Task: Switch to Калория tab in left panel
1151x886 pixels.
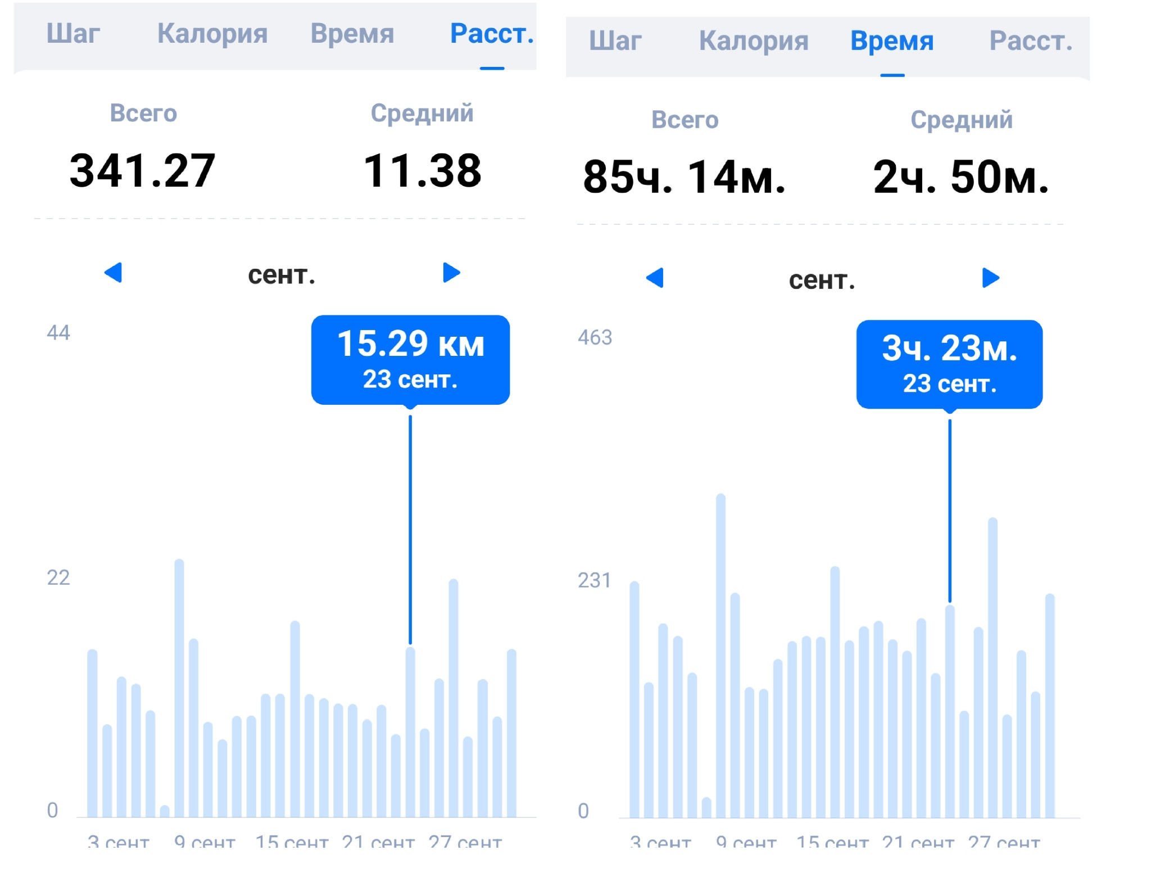Action: pyautogui.click(x=212, y=34)
